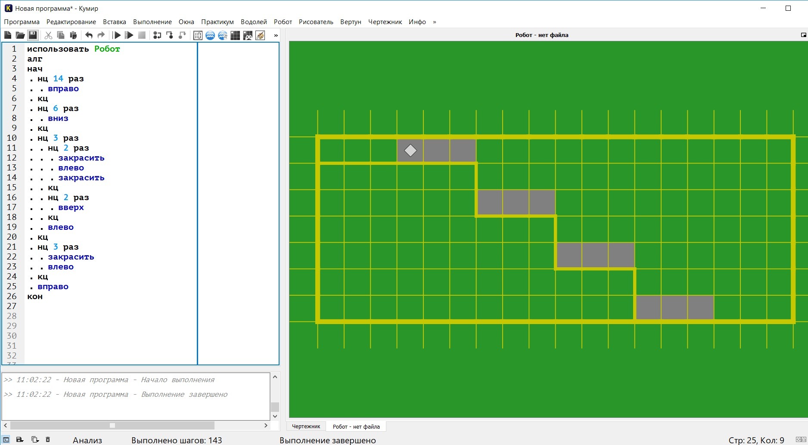The width and height of the screenshot is (808, 445).
Task: Open the Вставка menu
Action: [x=115, y=22]
